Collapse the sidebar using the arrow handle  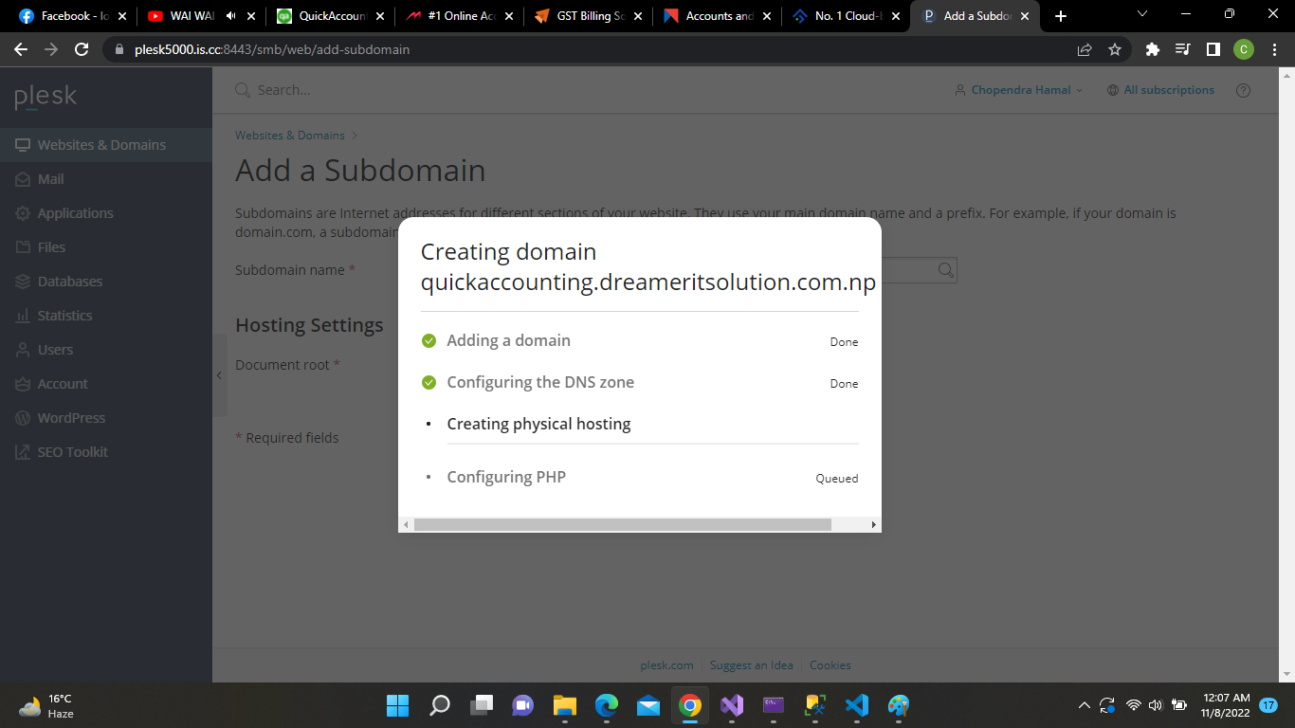[219, 375]
